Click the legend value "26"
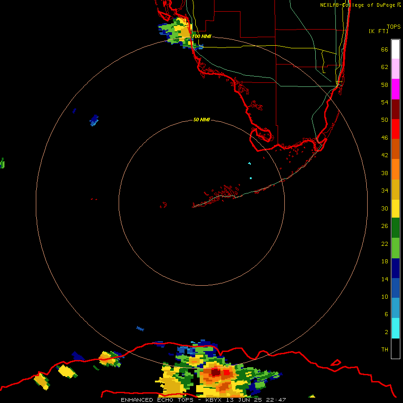Image resolution: width=403 pixels, height=403 pixels. [x=385, y=226]
